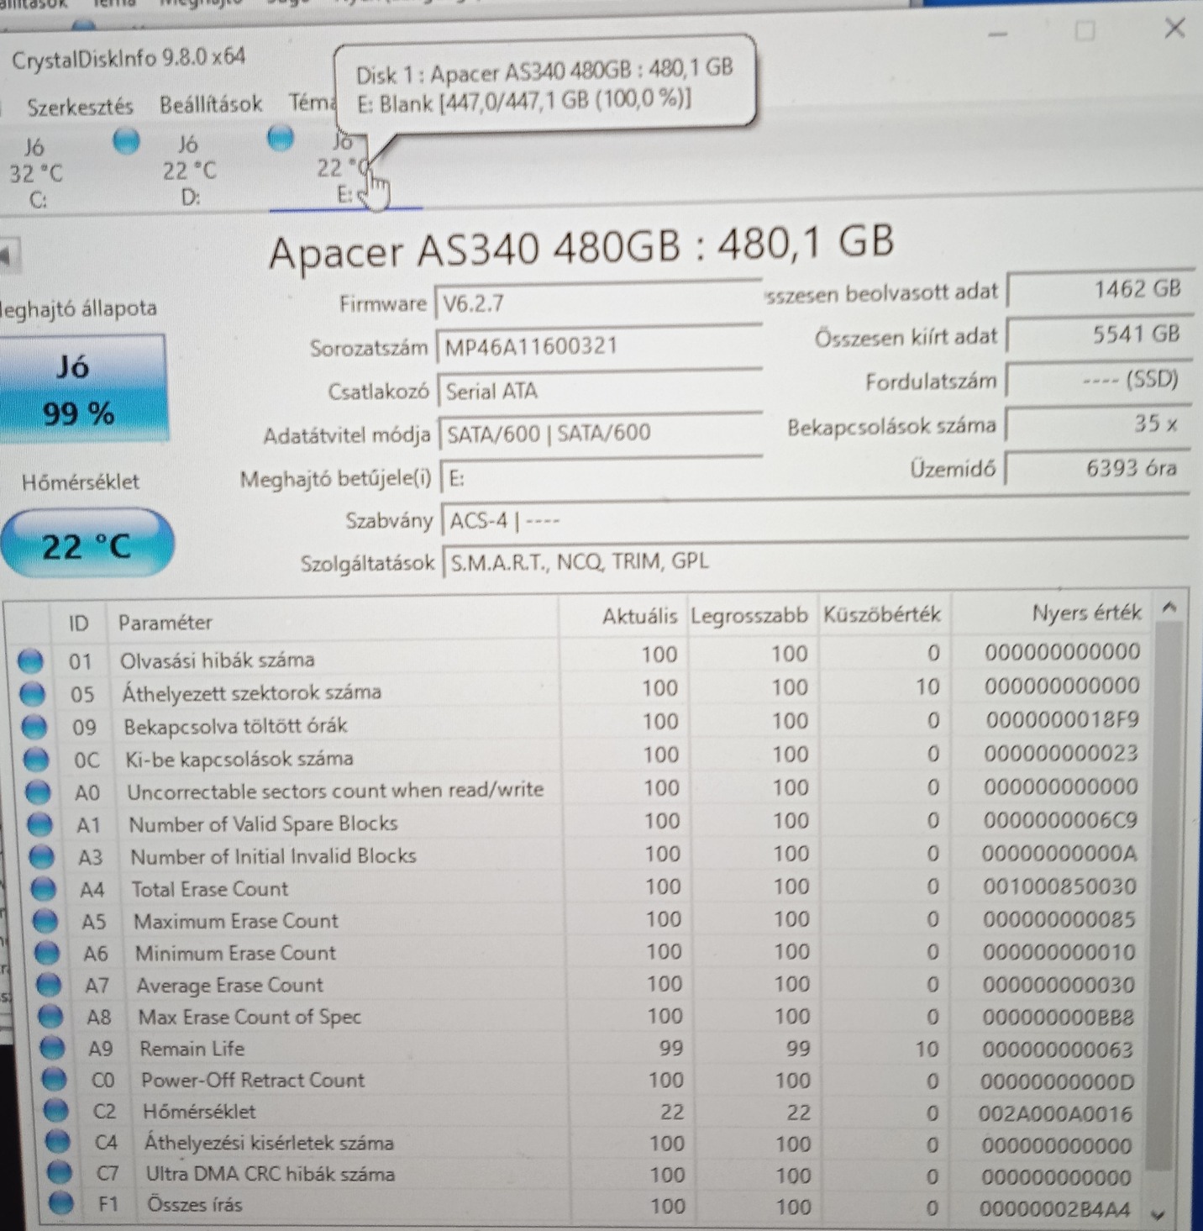1203x1231 pixels.
Task: Click status icon for Number of Initial Invalid Blocks
Action: click(42, 857)
